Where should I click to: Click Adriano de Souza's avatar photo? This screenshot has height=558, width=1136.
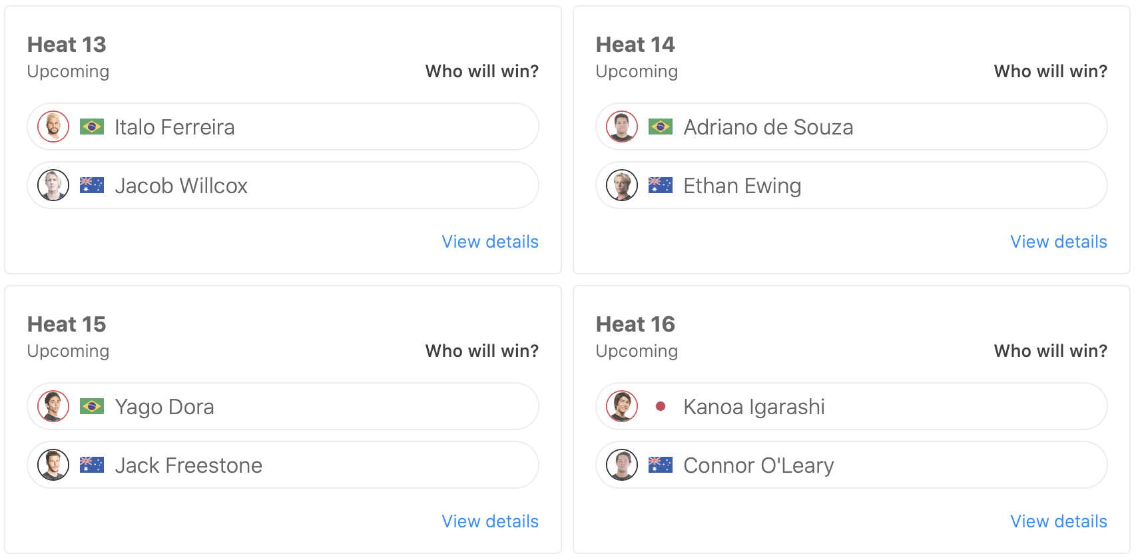coord(622,127)
